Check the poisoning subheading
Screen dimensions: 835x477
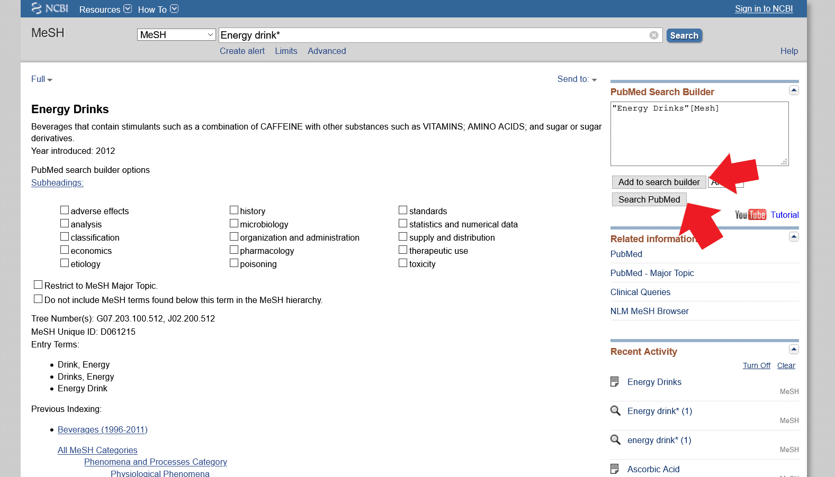(x=234, y=263)
